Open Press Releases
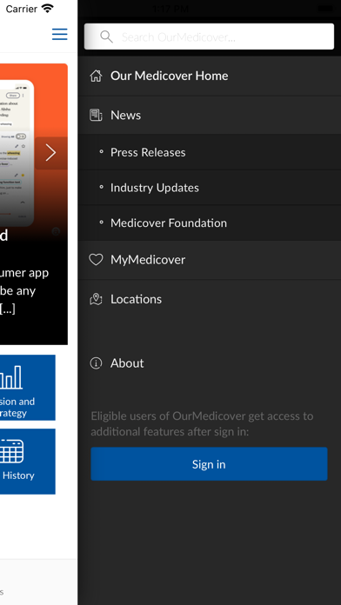The width and height of the screenshot is (341, 605). (x=210, y=152)
